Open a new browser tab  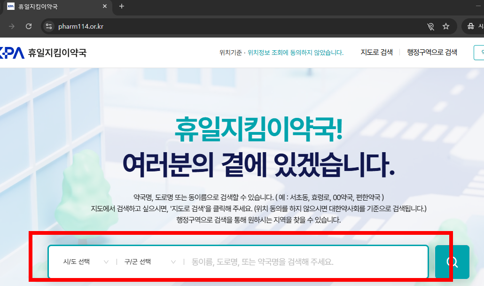click(x=121, y=7)
